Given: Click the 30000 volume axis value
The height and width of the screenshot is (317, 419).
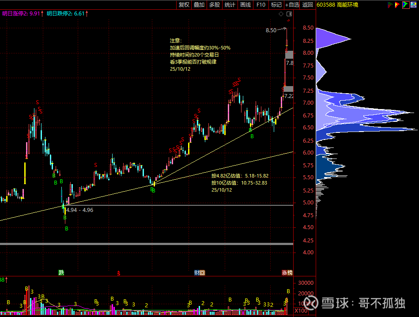Looking at the screenshot, I should click(x=306, y=283).
